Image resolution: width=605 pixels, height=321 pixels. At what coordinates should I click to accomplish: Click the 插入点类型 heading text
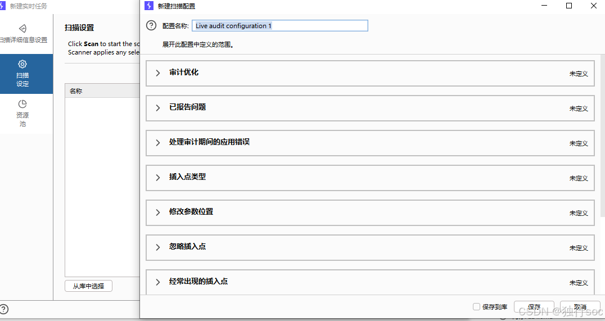point(188,177)
